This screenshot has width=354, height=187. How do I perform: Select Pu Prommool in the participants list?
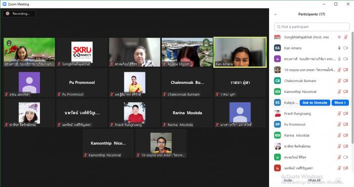[x=311, y=124]
